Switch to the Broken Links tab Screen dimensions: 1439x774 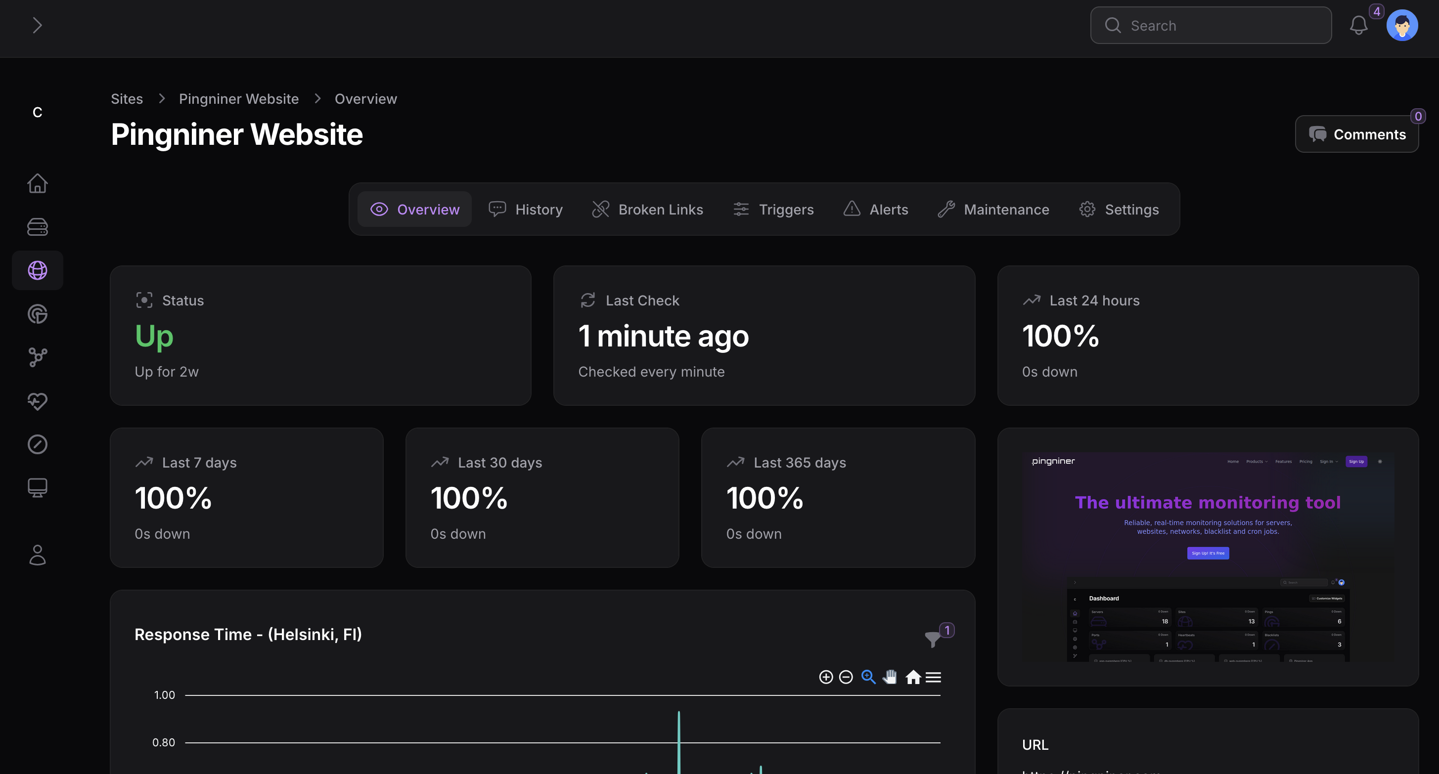click(x=647, y=210)
